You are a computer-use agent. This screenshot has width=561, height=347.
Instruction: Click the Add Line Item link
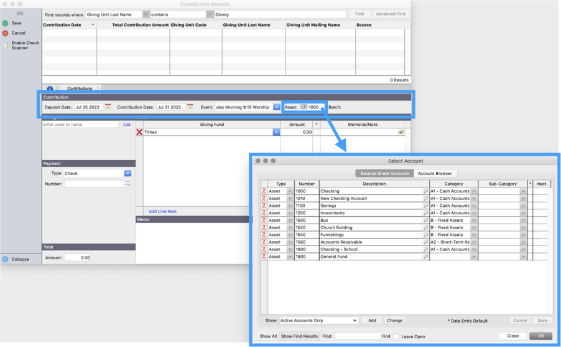point(162,211)
